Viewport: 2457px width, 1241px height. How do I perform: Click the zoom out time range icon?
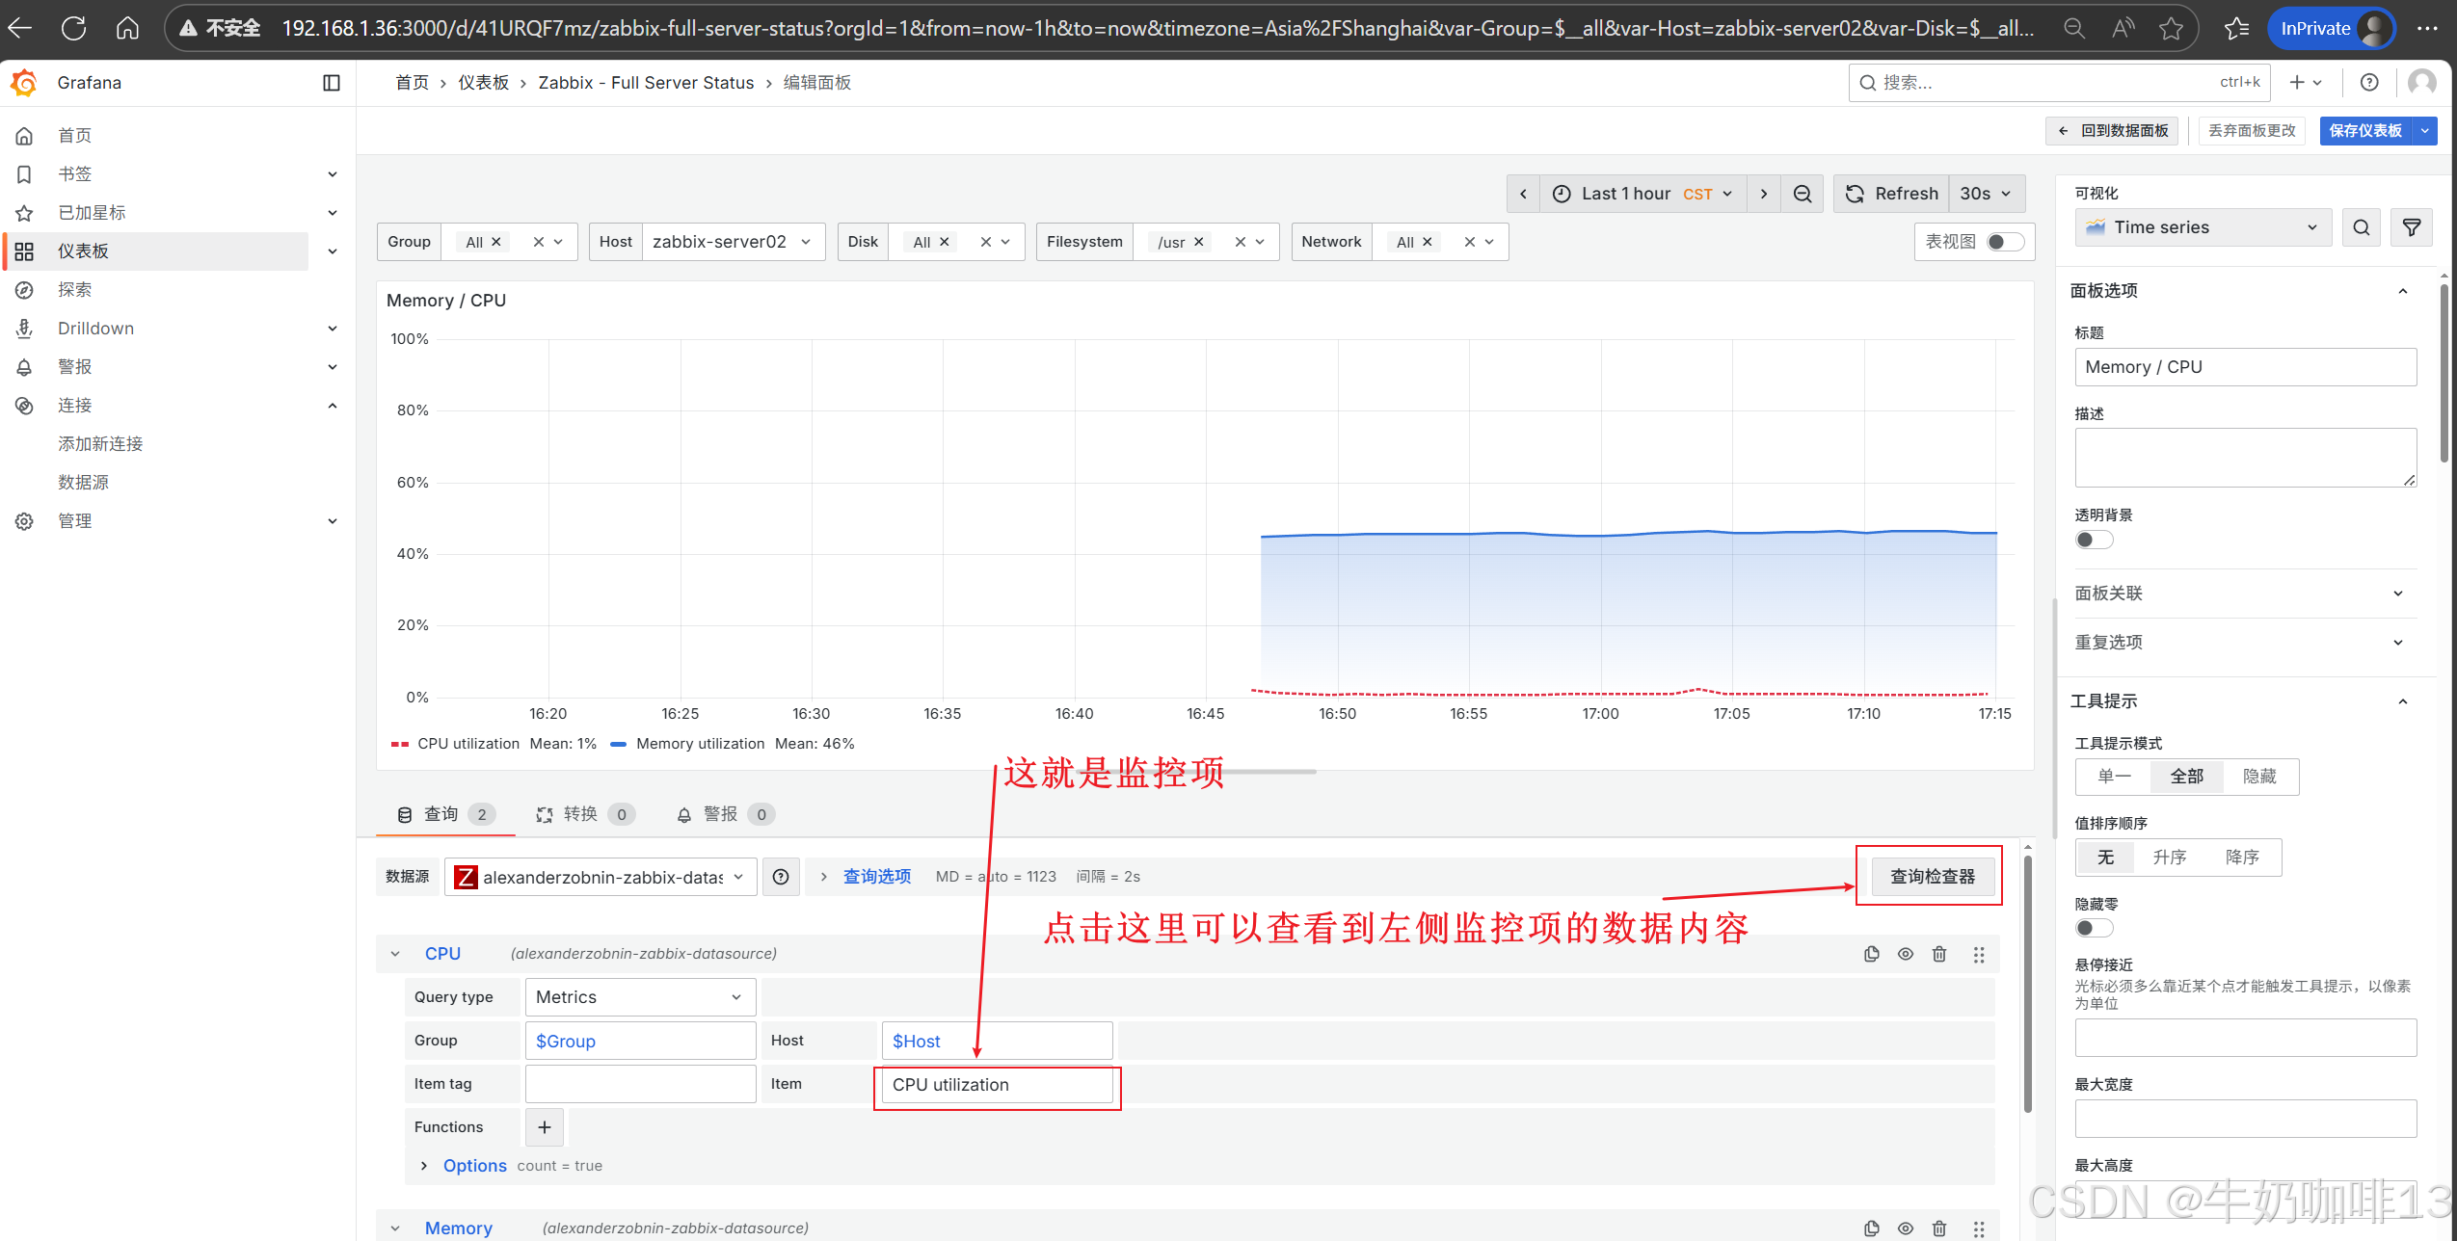tap(1802, 194)
